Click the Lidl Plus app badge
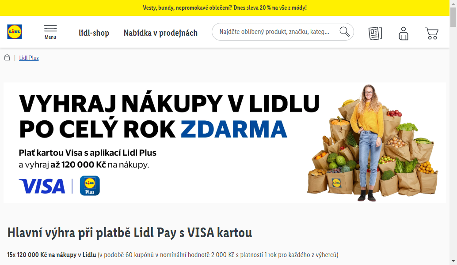The image size is (457, 265). point(90,186)
